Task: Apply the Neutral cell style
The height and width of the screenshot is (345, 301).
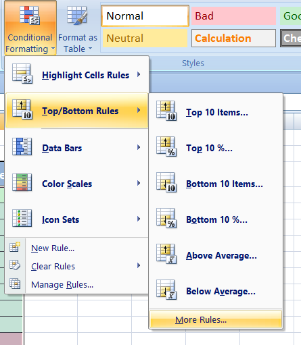Action: coord(145,38)
